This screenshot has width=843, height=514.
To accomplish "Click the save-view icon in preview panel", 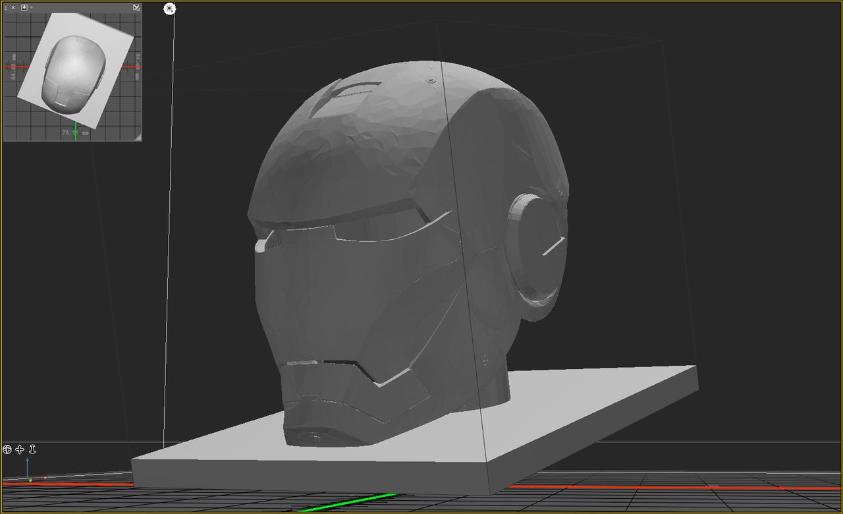I will 24,7.
